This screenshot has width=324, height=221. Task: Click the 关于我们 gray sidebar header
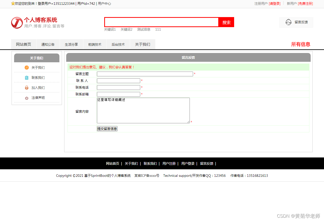(37, 58)
